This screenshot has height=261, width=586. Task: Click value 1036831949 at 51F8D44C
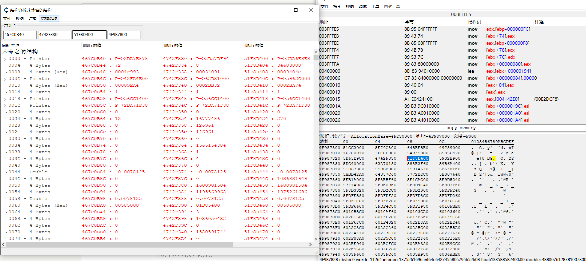(x=292, y=179)
